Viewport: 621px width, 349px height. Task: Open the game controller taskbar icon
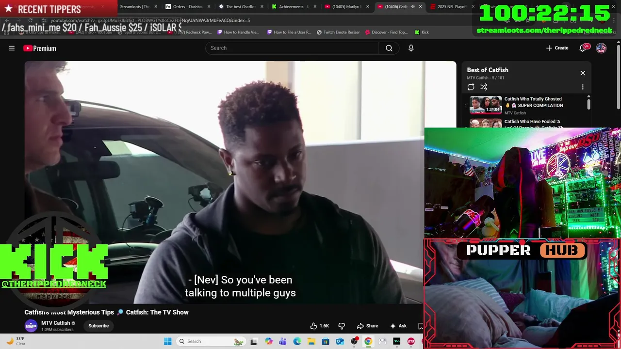[383, 341]
